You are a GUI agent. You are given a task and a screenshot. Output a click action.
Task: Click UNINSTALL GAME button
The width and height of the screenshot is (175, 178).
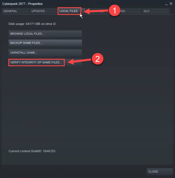click(x=45, y=52)
